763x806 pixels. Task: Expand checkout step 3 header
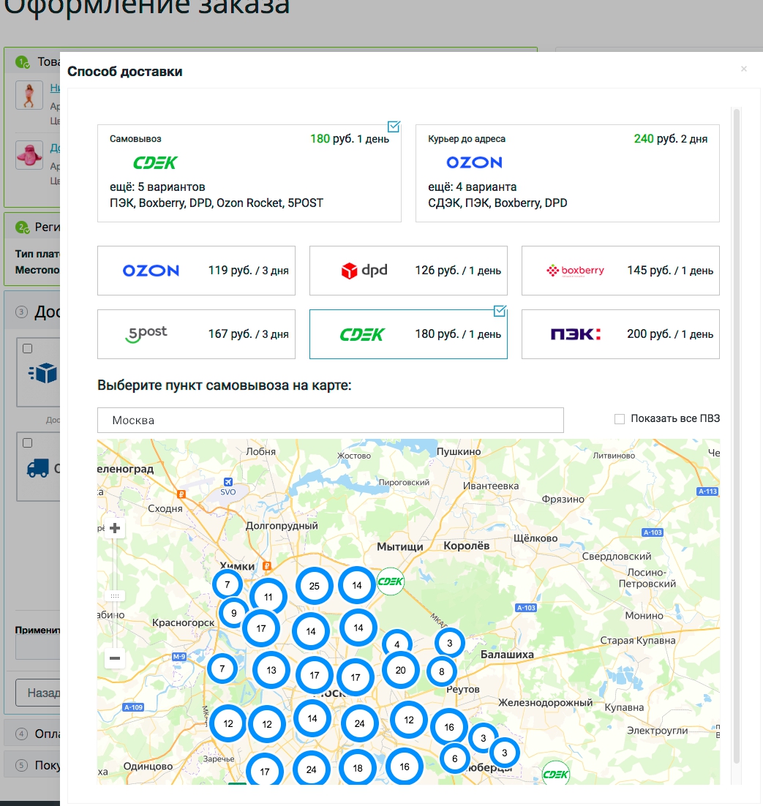click(32, 312)
